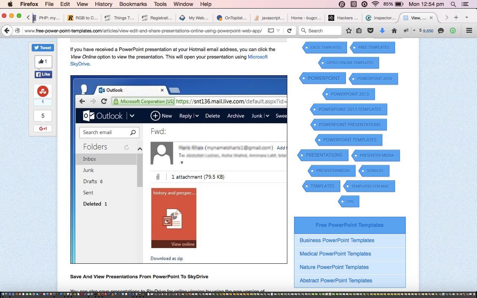Viewport: 477px width, 298px height.
Task: Open a new browser tab
Action: (456, 18)
